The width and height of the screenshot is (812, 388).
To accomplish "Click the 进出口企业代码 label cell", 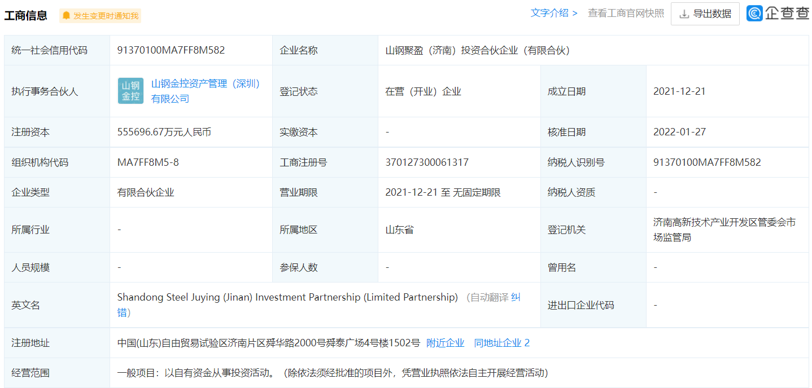I will point(593,305).
